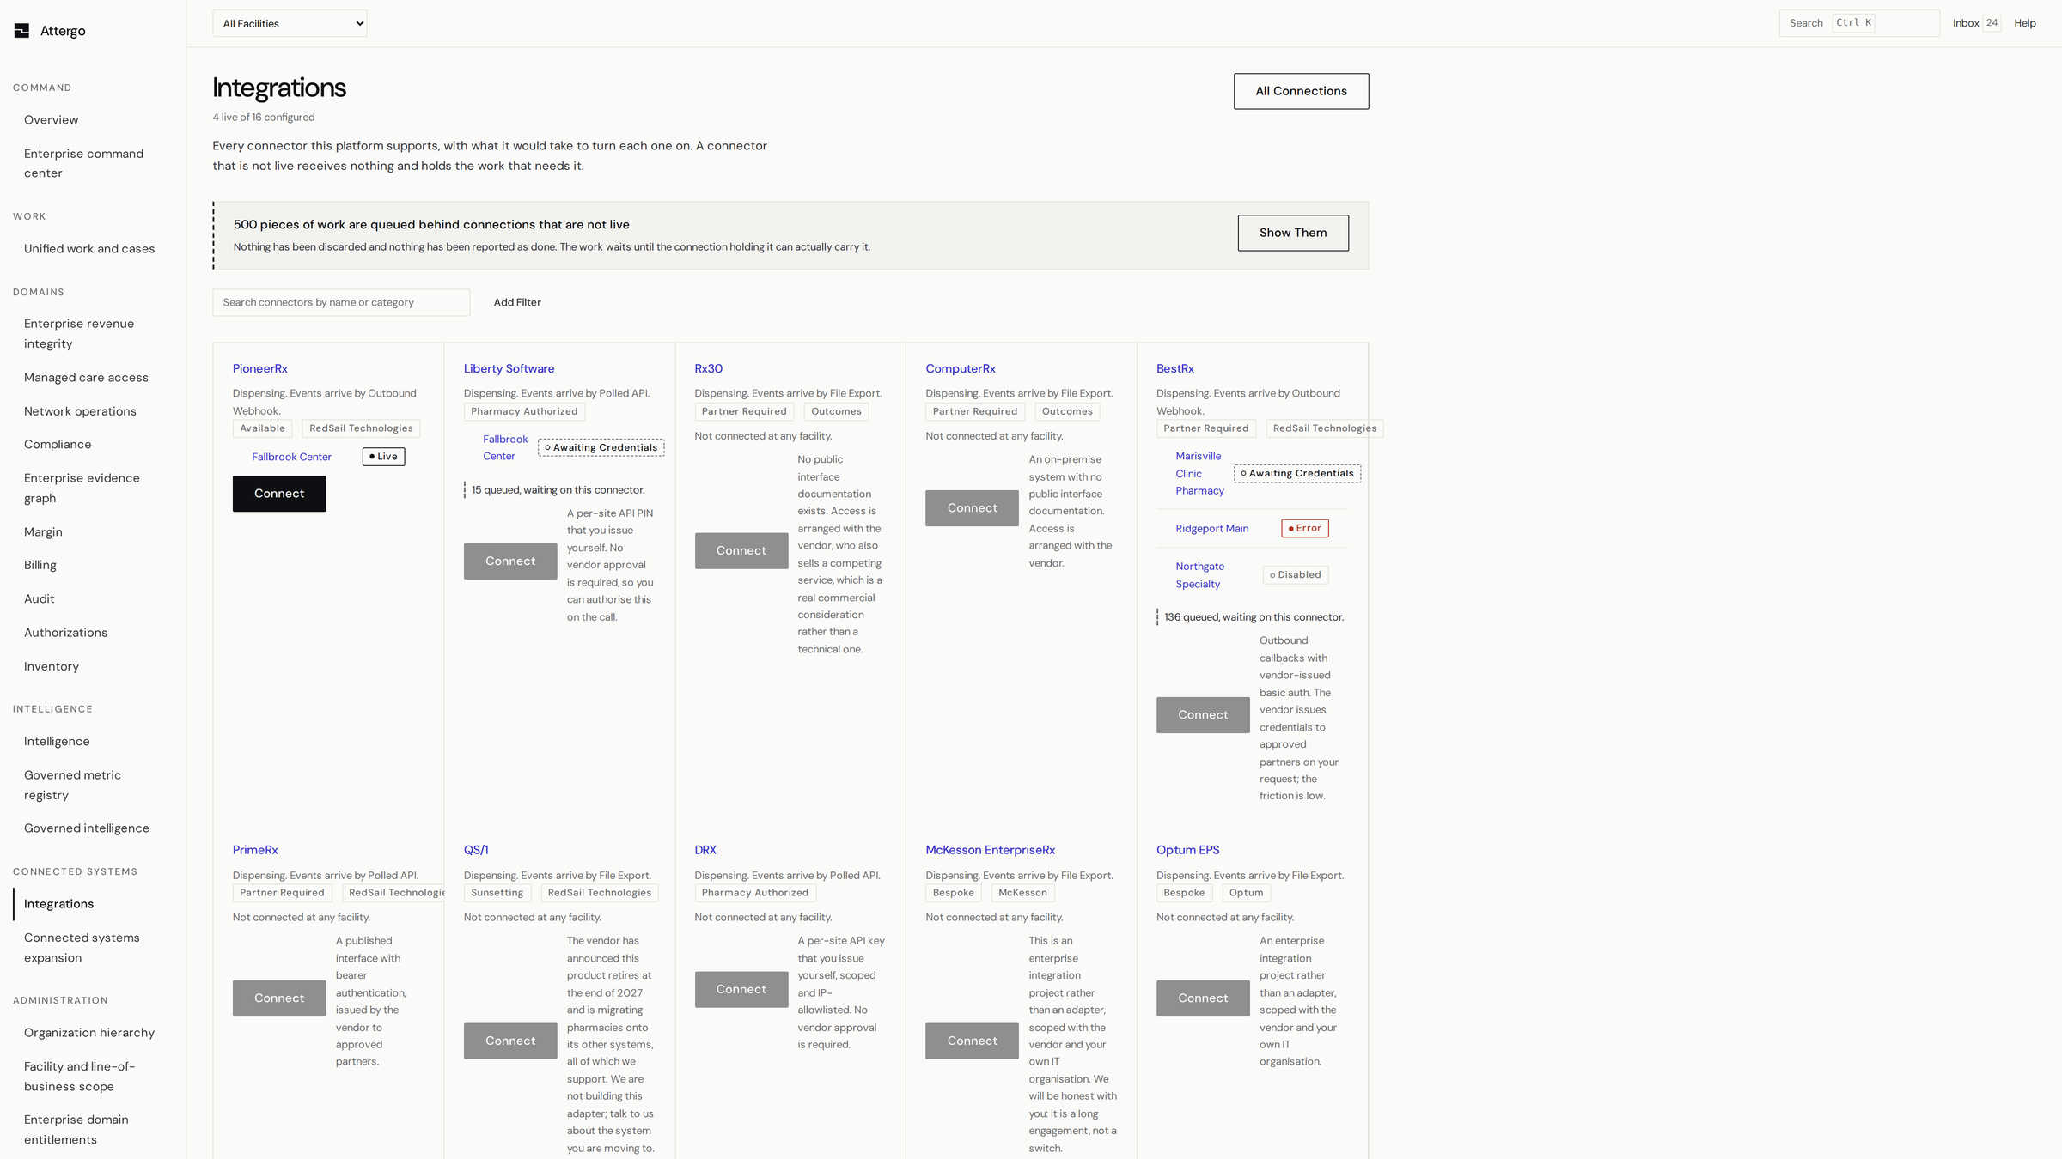Viewport: 2062px width, 1159px height.
Task: Open the DRX connector link
Action: coord(705,850)
